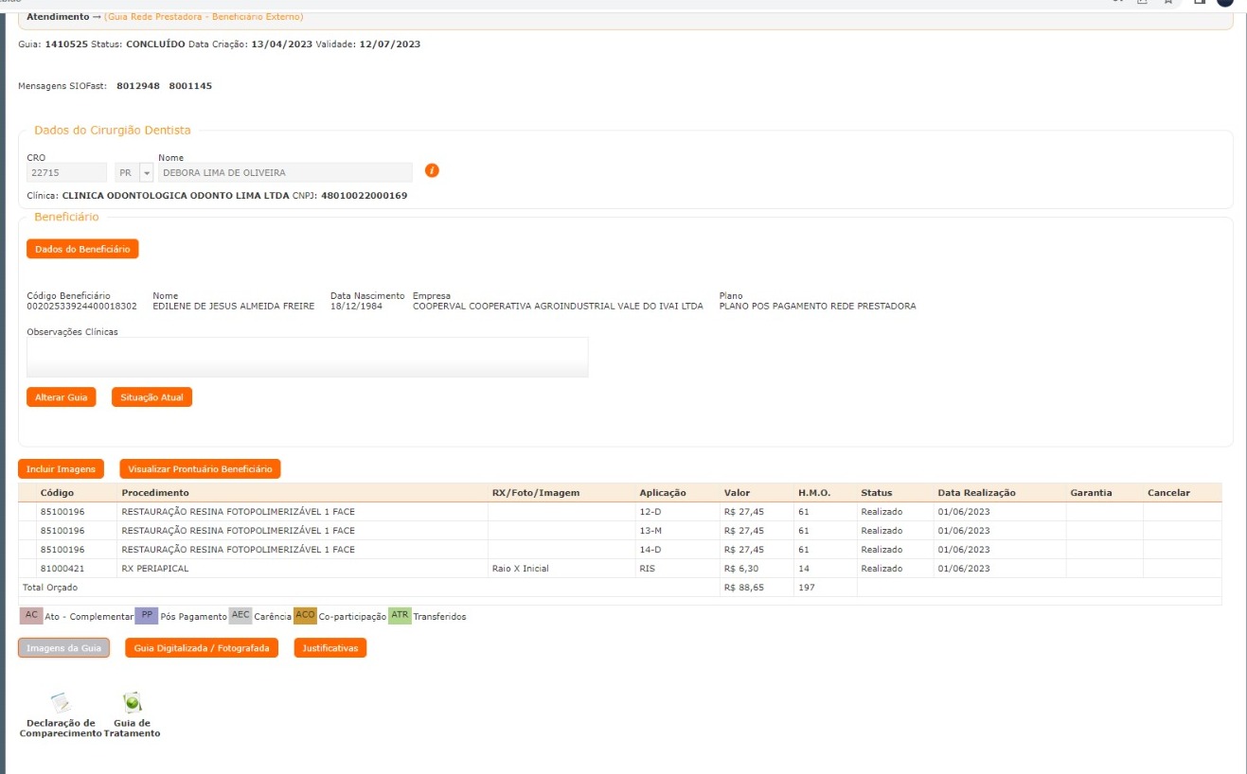The image size is (1247, 774).
Task: Click the Incluir Imagens button
Action: 61,469
